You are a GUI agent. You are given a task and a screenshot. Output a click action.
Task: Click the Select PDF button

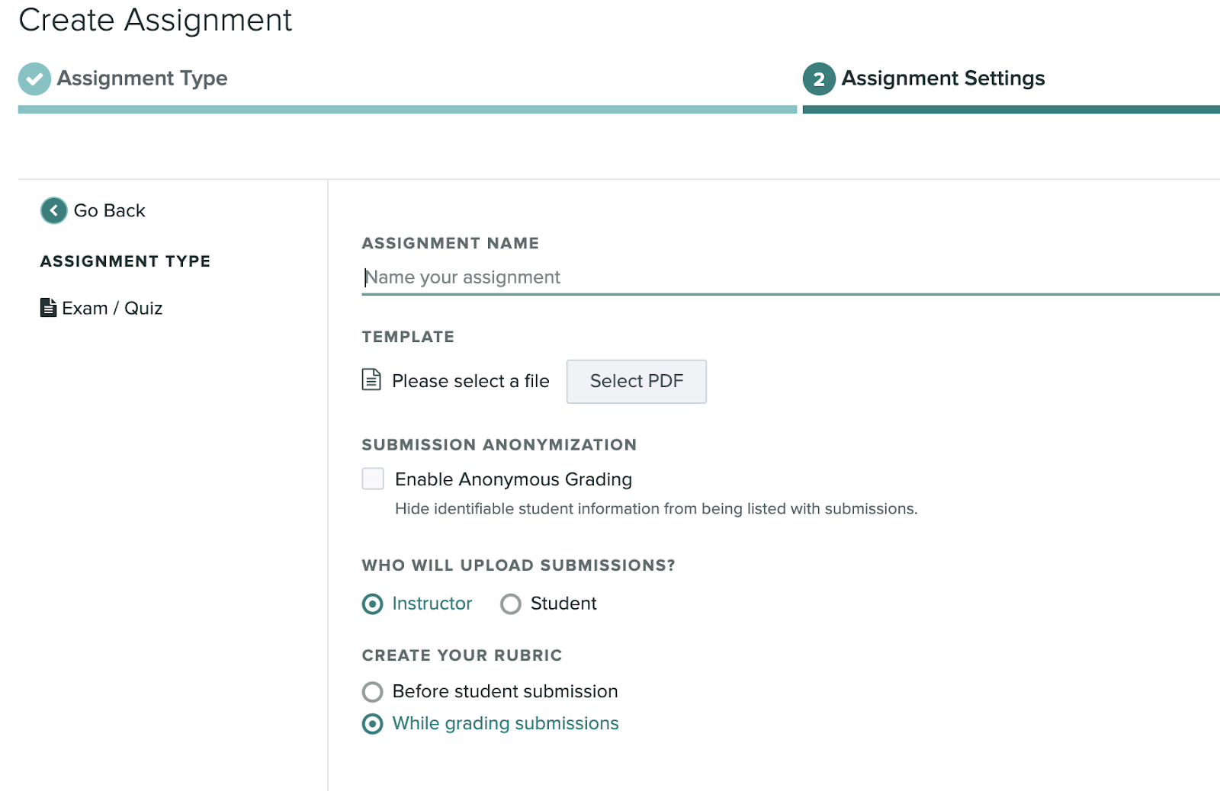[x=636, y=381]
